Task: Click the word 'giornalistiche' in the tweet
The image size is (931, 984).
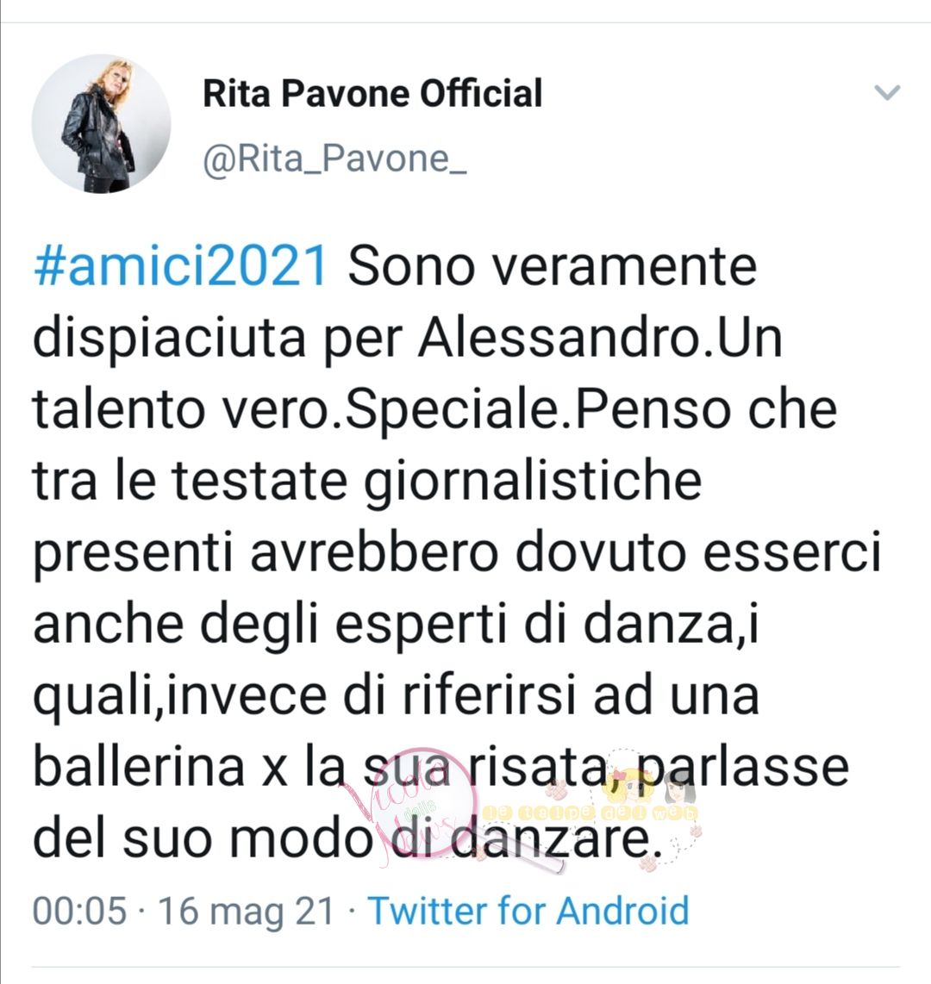Action: click(533, 482)
